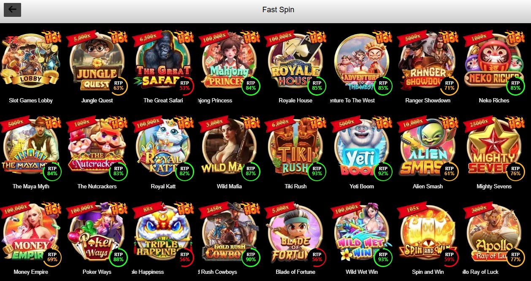The width and height of the screenshot is (531, 281).
Task: Launch Ranger Showdown game icon
Action: (428, 62)
